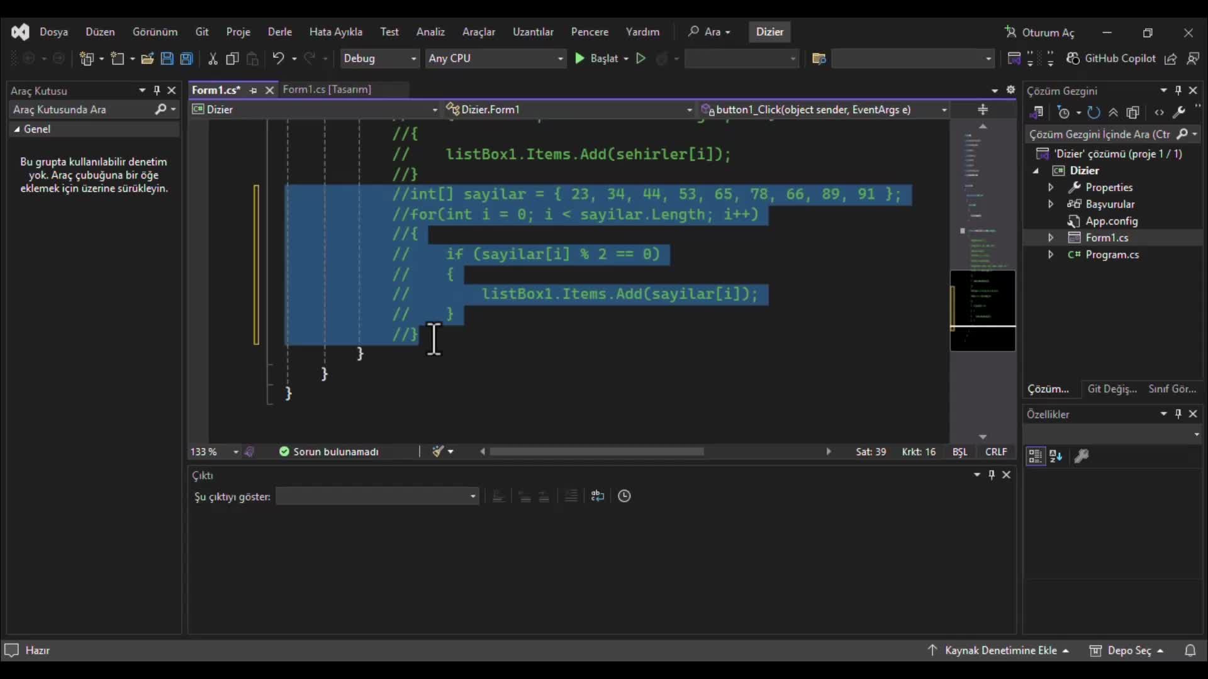Toggle pin on Araç Kutusu panel
1208x679 pixels.
[157, 91]
